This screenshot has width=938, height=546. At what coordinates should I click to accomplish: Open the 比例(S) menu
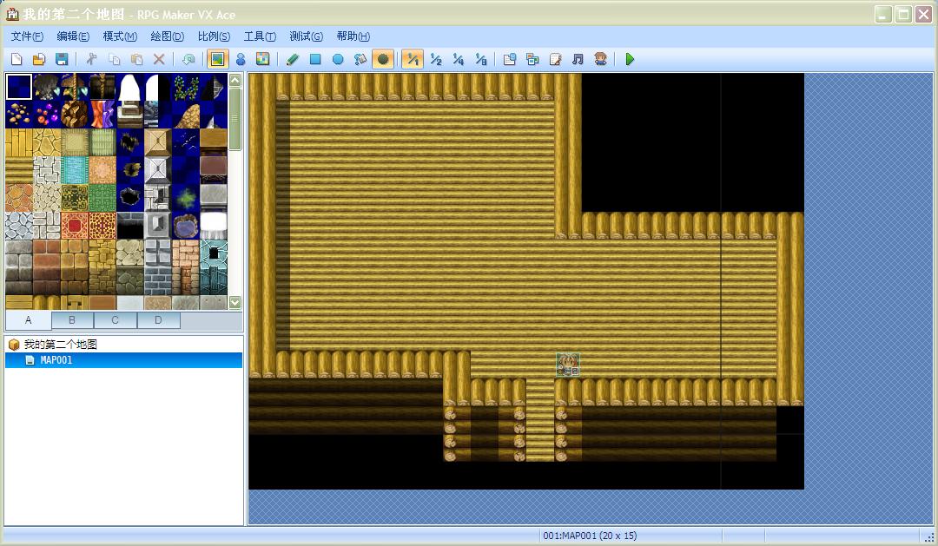pyautogui.click(x=214, y=36)
